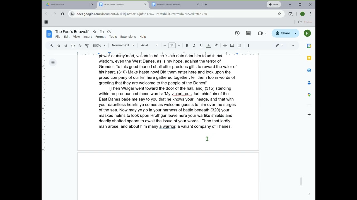Add a comment from the toolbar
The width and height of the screenshot is (357, 200).
coord(232,45)
